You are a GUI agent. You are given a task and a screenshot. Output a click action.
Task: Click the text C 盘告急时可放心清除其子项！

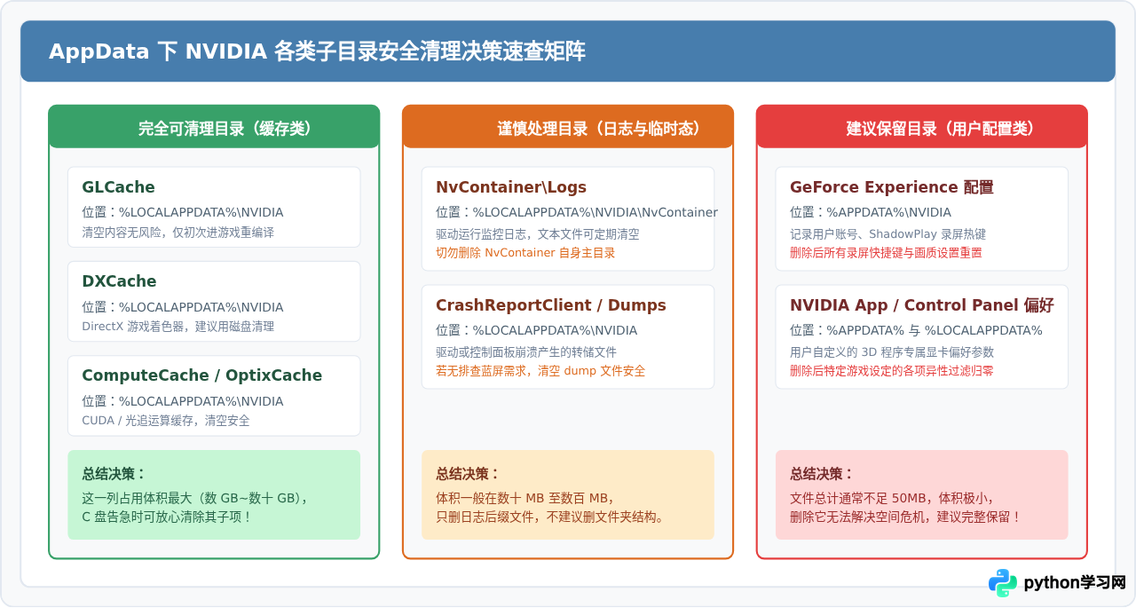coord(167,517)
